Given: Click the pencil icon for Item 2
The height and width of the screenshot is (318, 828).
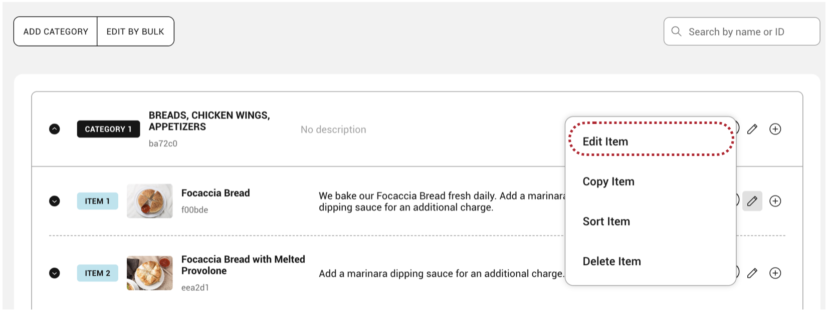Looking at the screenshot, I should point(752,273).
